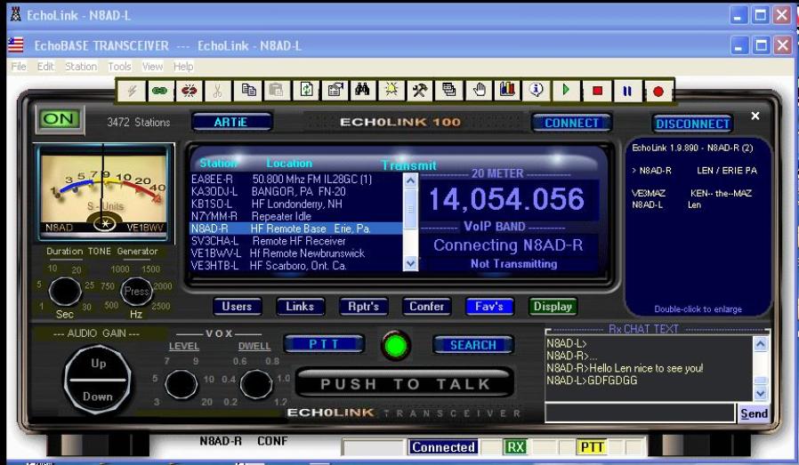Click the Send chat button
The height and width of the screenshot is (465, 799).
pos(754,413)
